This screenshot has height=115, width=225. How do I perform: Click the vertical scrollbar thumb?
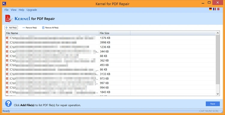coord(218,59)
